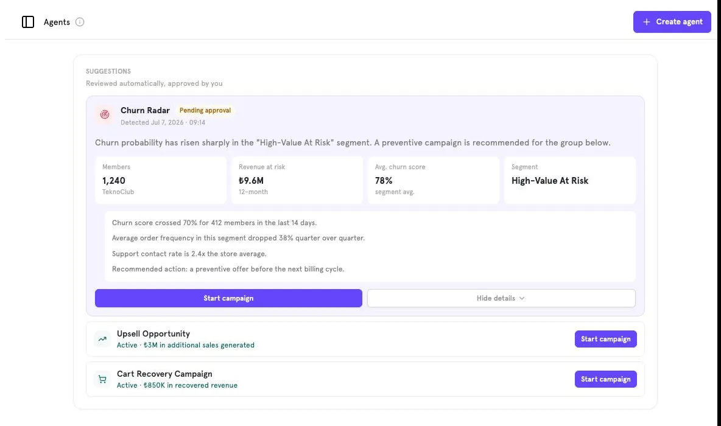Viewport: 721px width, 426px height.
Task: Start campaign for Cart Recovery Campaign
Action: pyautogui.click(x=605, y=379)
